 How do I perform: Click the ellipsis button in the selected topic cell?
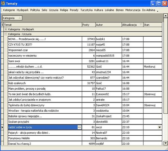point(80,127)
